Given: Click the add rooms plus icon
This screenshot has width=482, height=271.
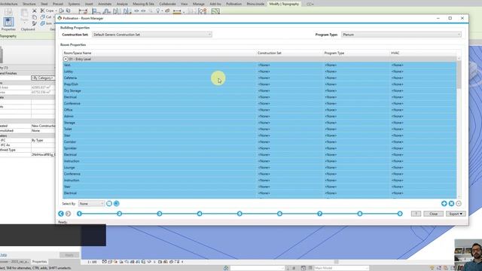Looking at the screenshot, I should [x=444, y=203].
